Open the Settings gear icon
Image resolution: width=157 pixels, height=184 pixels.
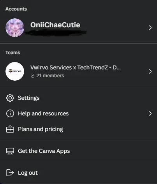click(x=10, y=98)
